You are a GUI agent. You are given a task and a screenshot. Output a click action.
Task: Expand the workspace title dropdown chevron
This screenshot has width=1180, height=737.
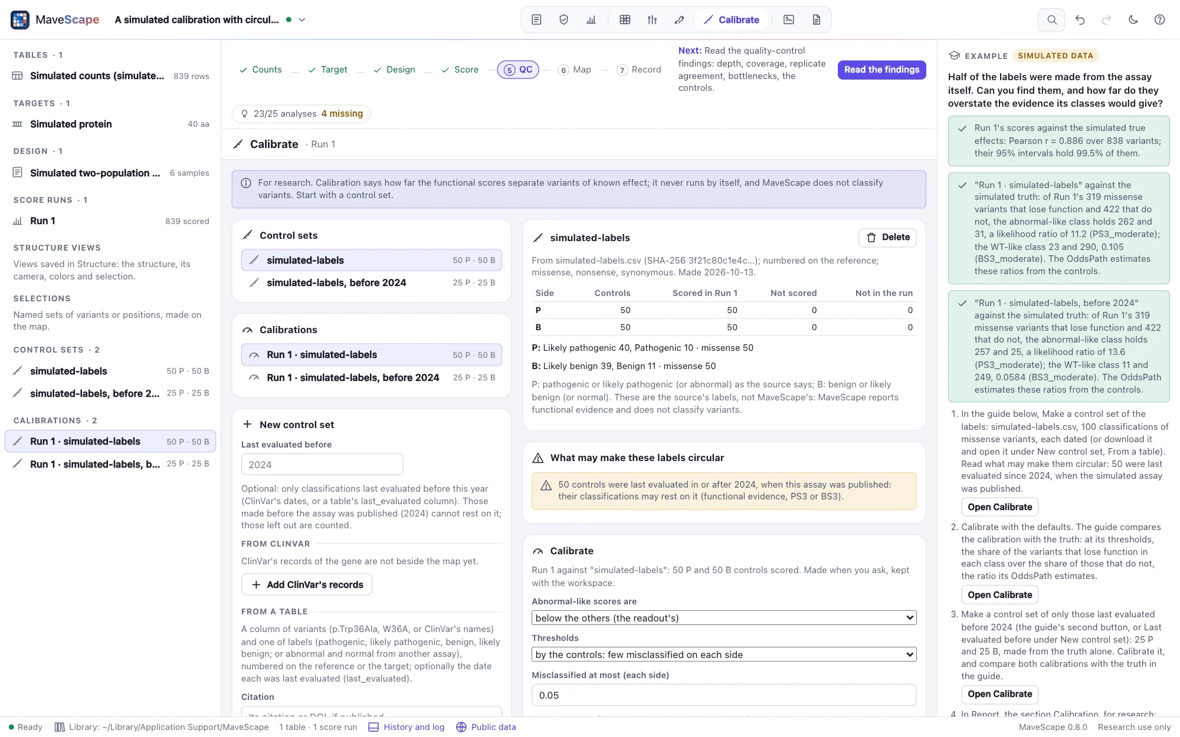(302, 19)
